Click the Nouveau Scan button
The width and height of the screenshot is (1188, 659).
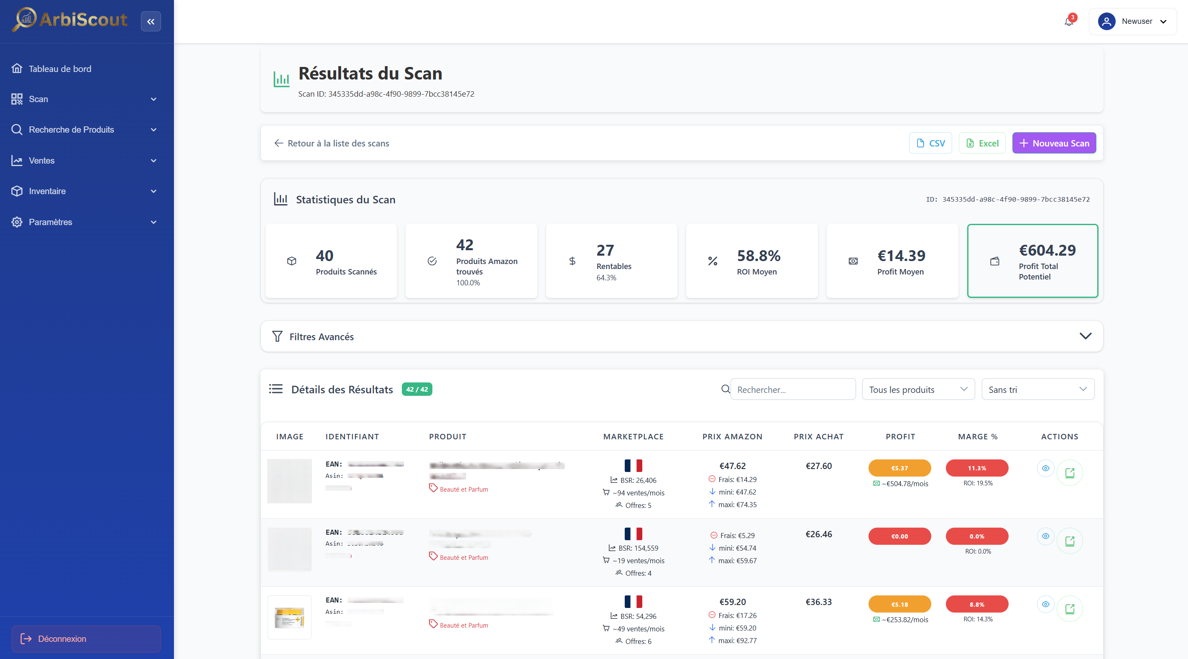1054,143
